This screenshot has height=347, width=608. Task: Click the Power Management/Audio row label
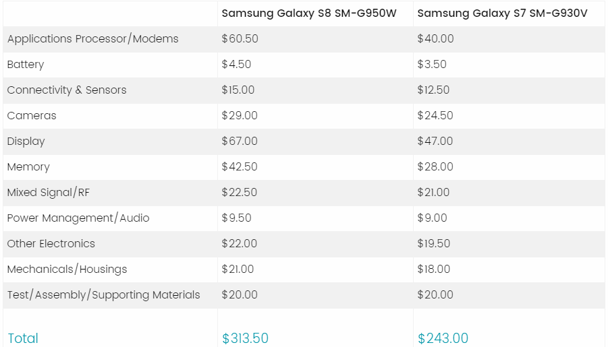pyautogui.click(x=78, y=218)
